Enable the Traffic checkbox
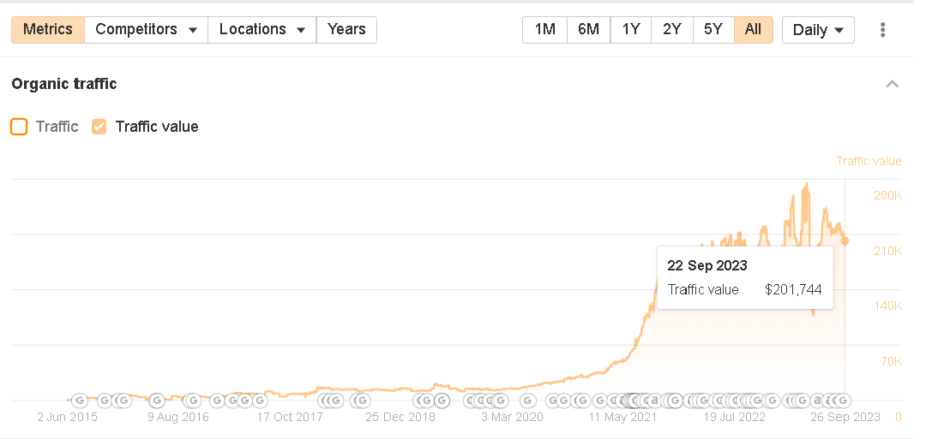This screenshot has height=445, width=926. click(19, 127)
